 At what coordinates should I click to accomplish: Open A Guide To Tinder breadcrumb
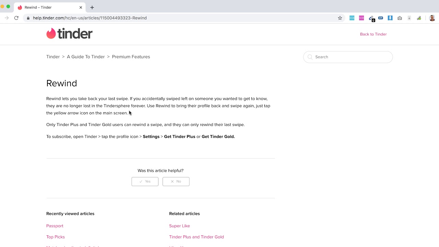coord(86,57)
